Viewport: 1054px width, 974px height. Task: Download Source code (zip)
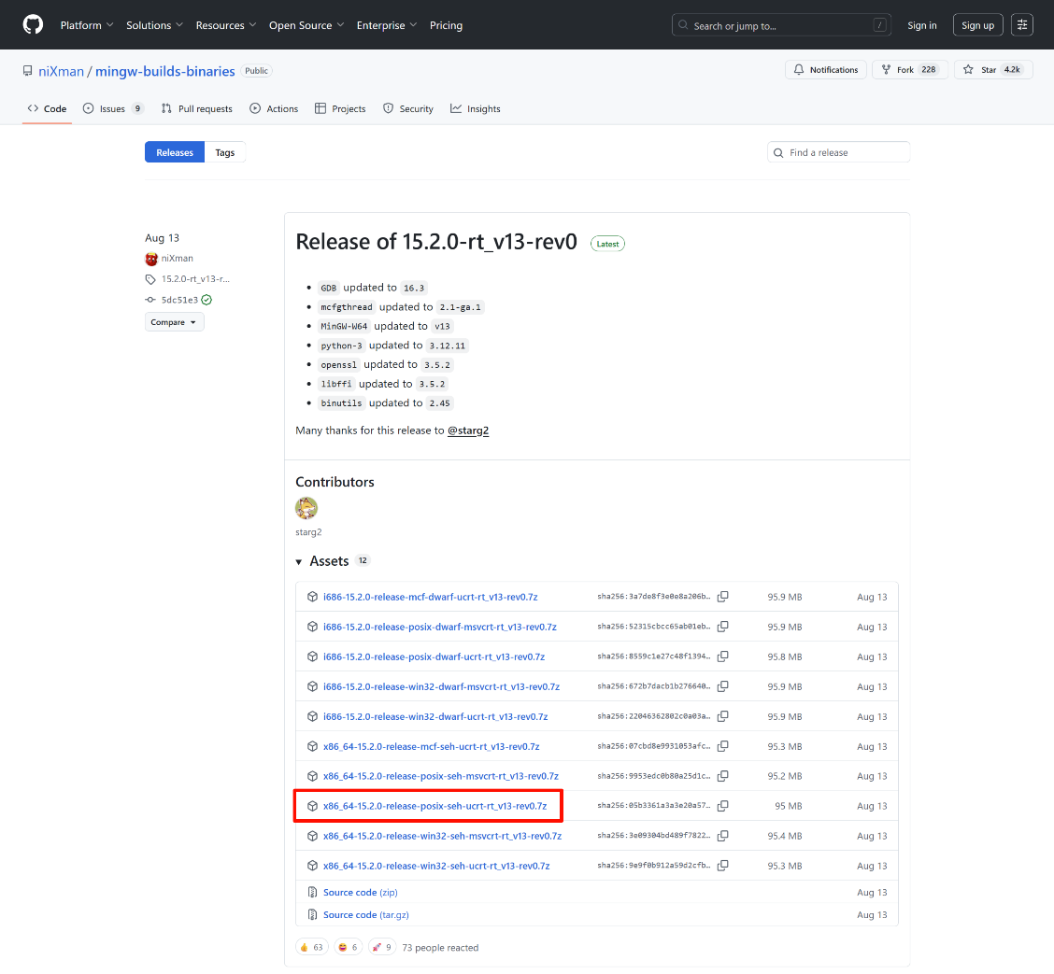click(361, 893)
